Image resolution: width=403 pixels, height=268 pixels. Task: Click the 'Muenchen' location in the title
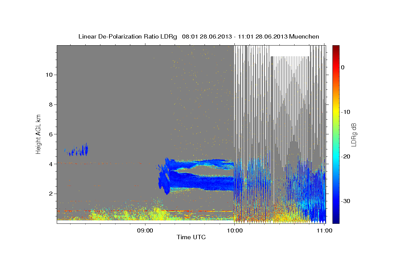pos(304,37)
